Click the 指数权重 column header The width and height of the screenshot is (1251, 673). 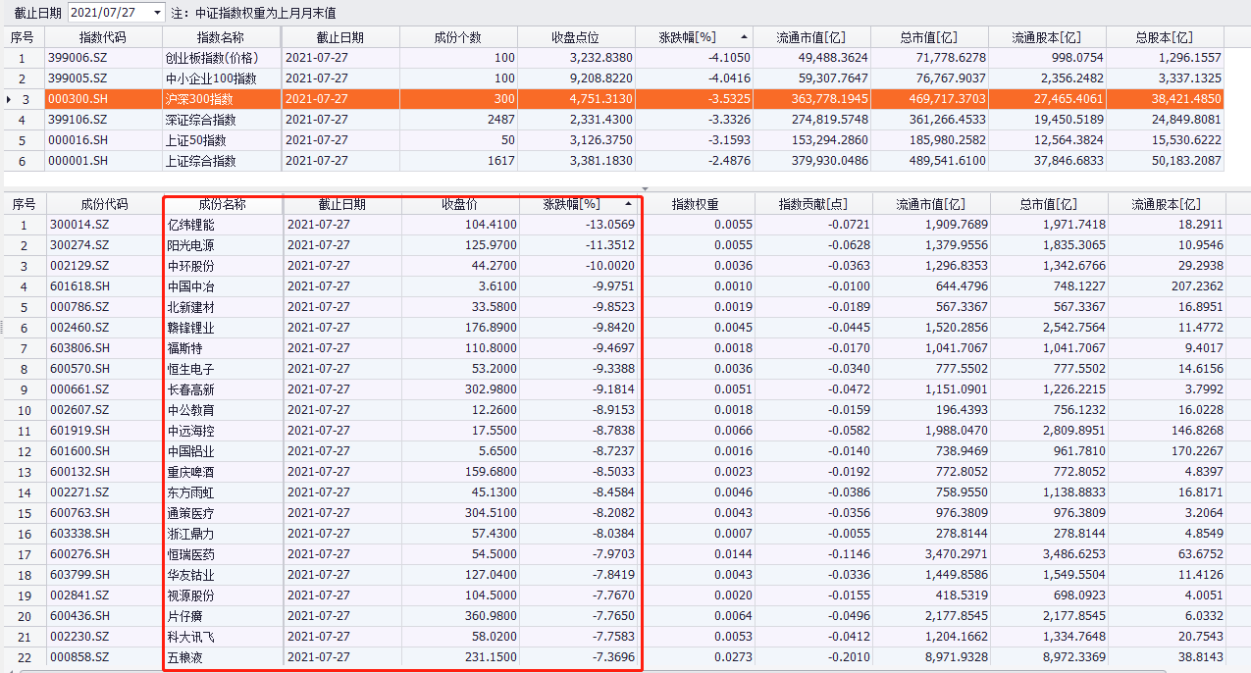pos(696,204)
